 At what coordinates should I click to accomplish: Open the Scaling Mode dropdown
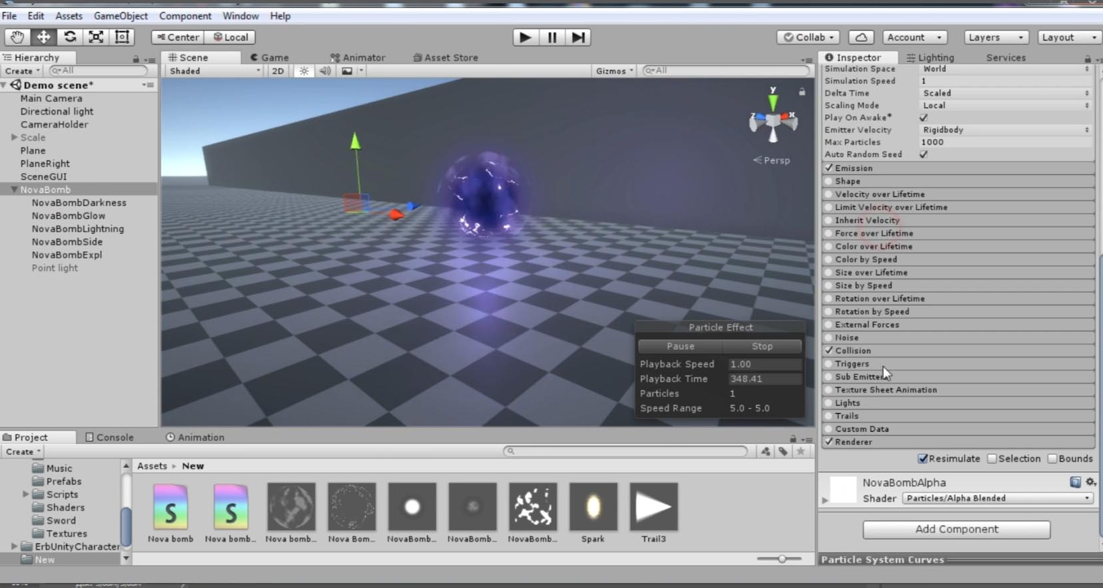click(x=1006, y=105)
